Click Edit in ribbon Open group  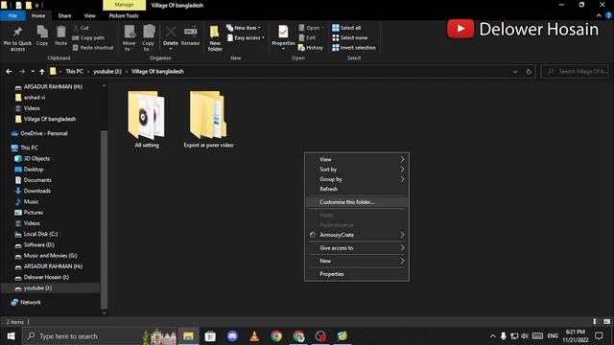click(307, 37)
